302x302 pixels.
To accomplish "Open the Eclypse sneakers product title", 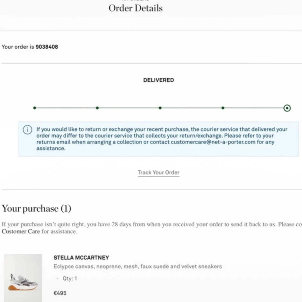I will click(x=137, y=267).
